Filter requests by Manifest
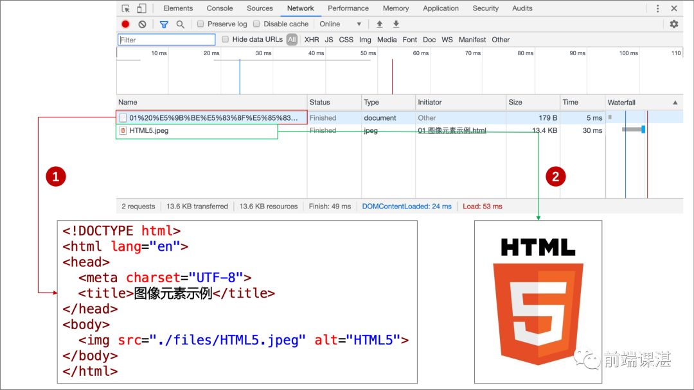The image size is (694, 390). click(472, 40)
